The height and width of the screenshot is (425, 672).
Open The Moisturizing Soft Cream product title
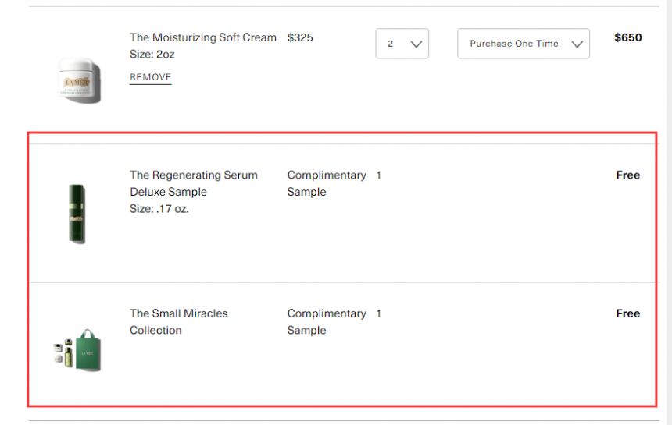[x=203, y=37]
